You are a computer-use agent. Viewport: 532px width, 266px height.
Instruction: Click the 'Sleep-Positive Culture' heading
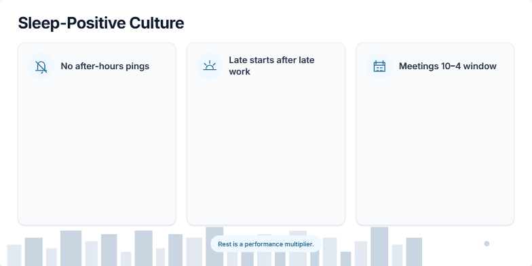pos(100,23)
